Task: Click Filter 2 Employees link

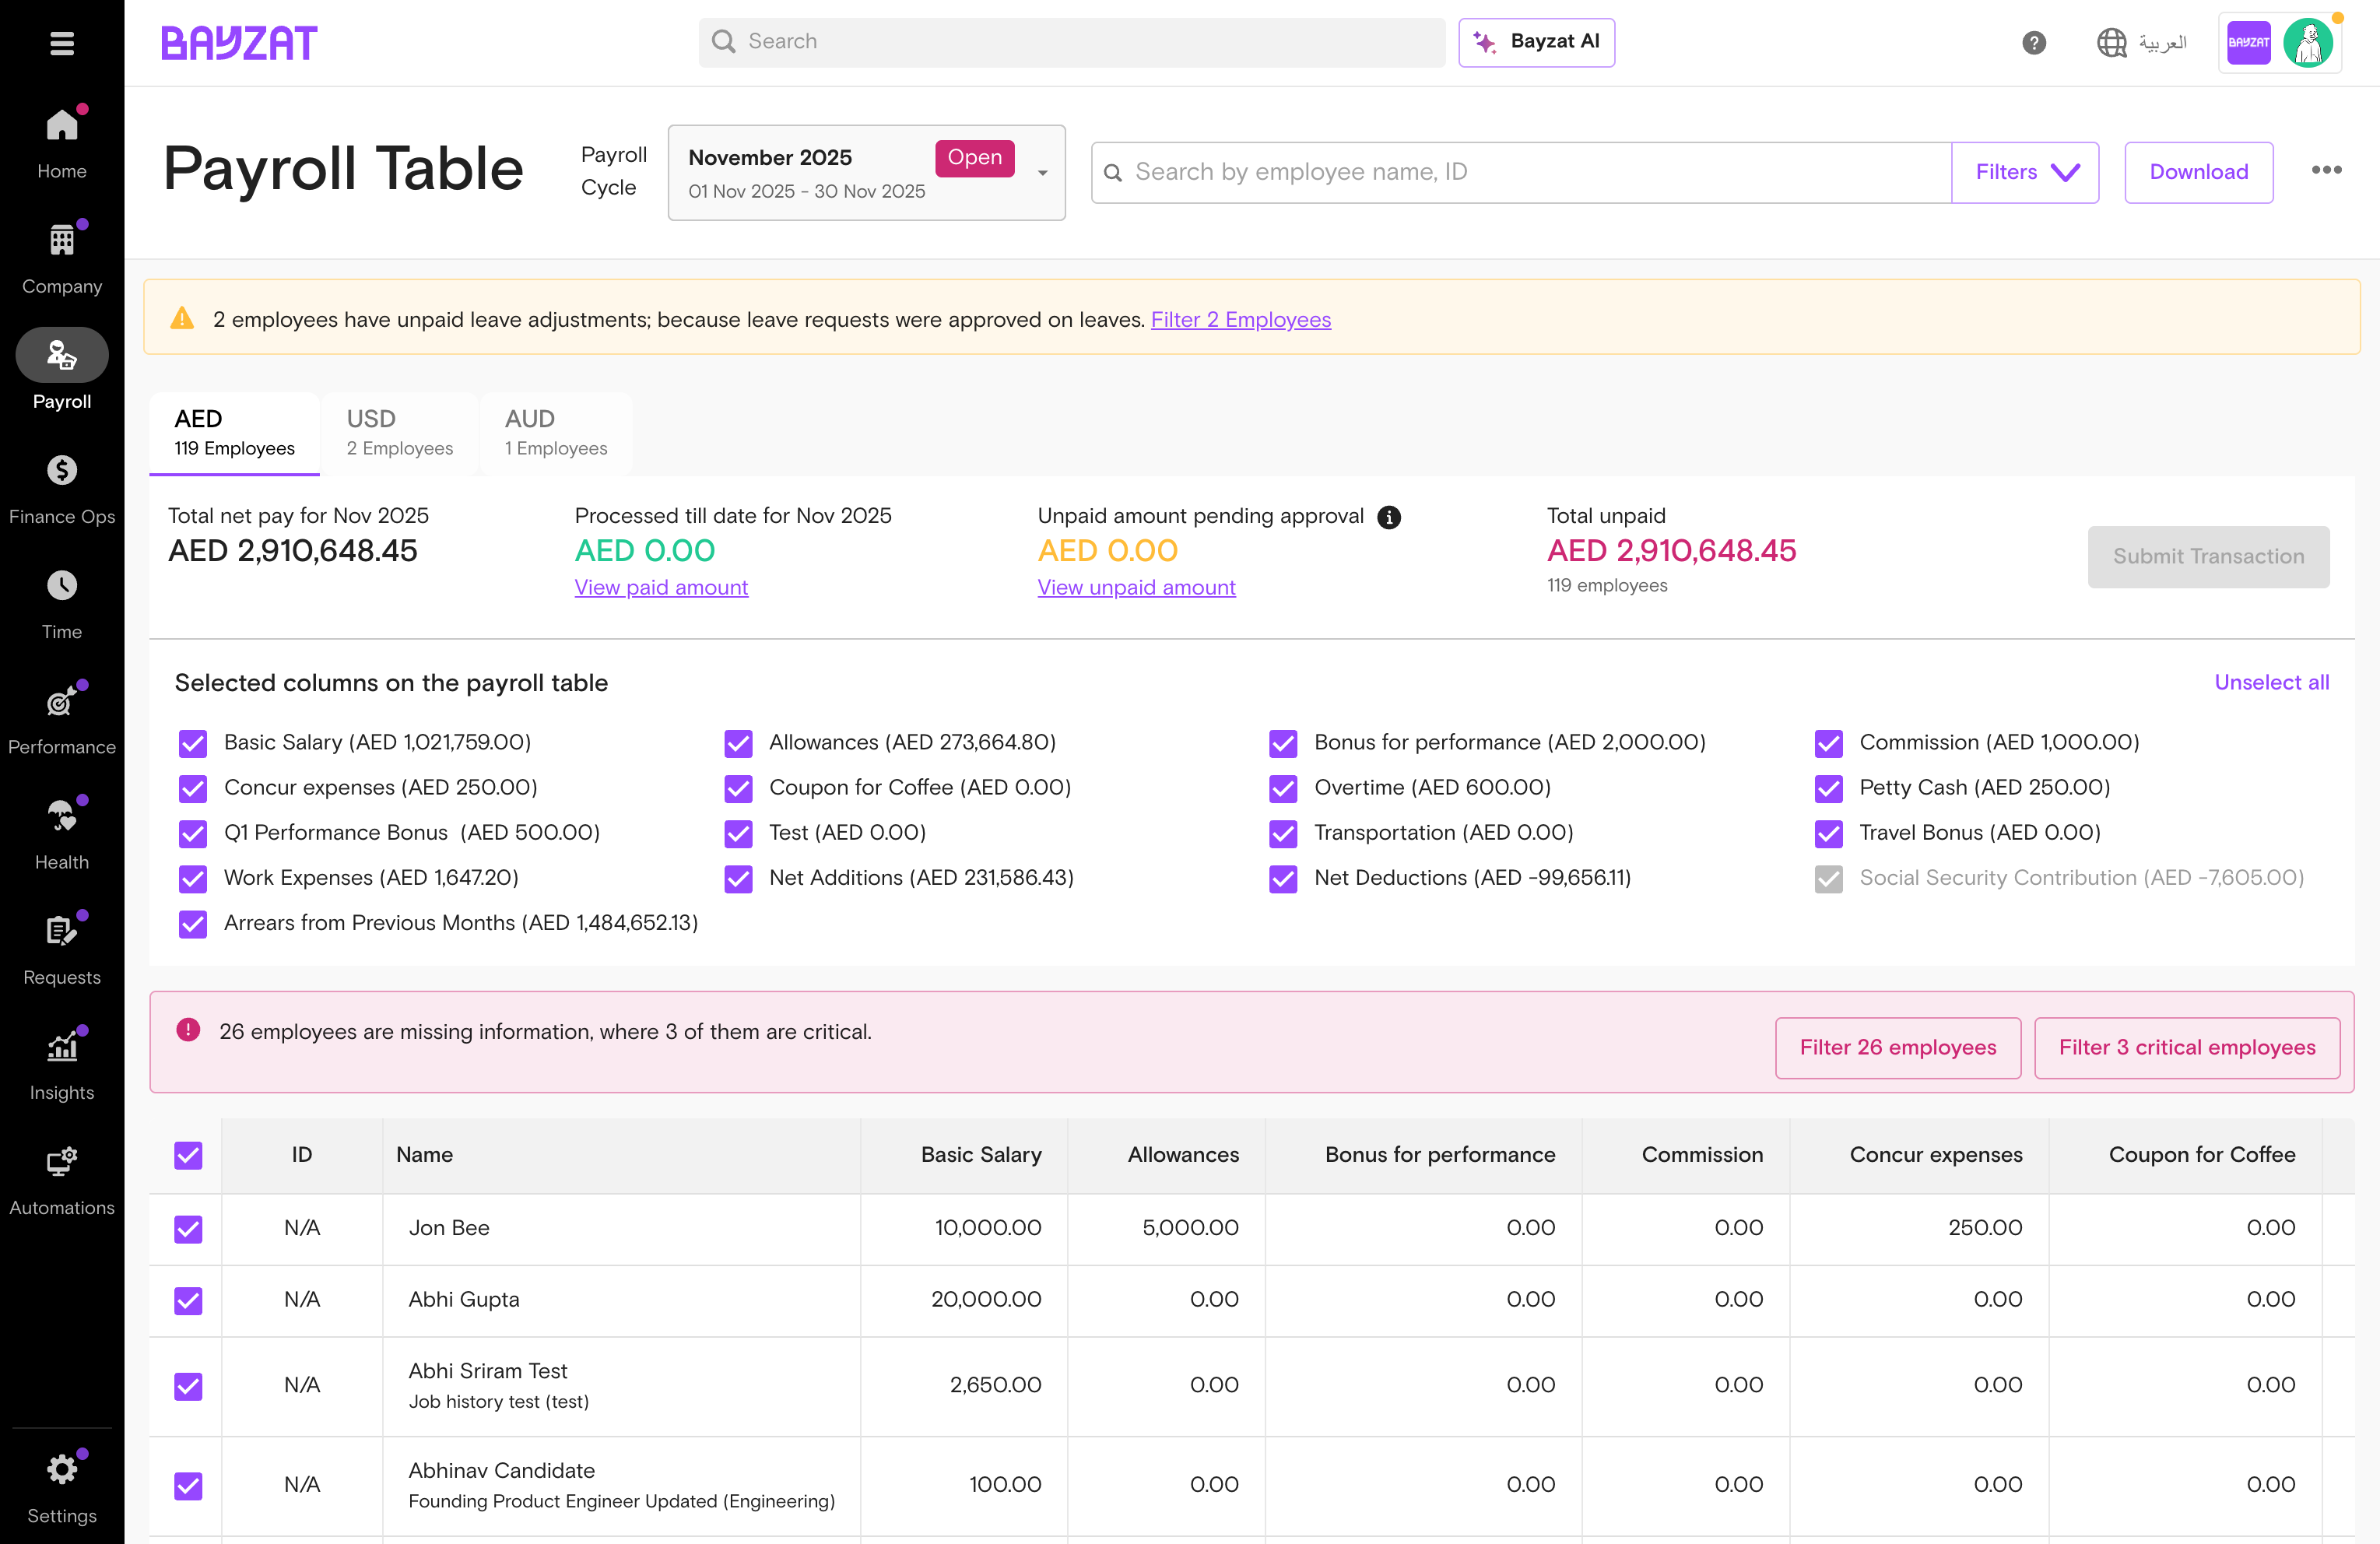Action: (1241, 320)
